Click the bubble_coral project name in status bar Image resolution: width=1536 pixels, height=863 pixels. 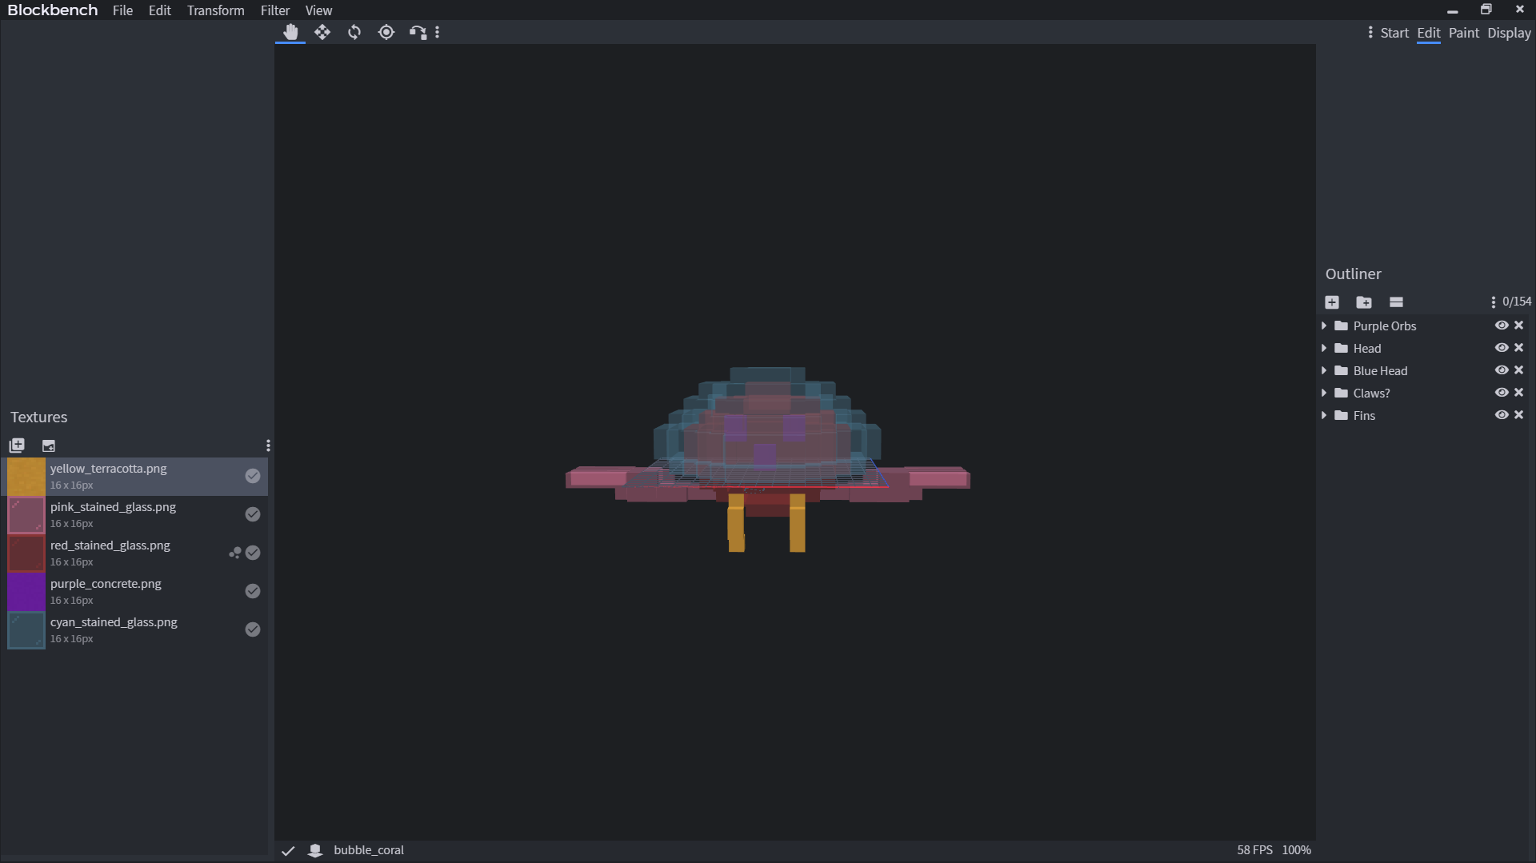[x=368, y=850]
